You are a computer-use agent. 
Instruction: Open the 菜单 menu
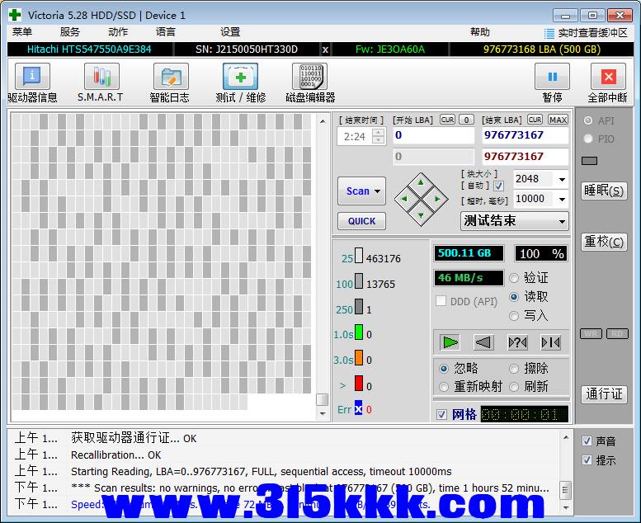[x=22, y=32]
